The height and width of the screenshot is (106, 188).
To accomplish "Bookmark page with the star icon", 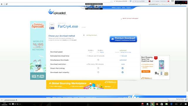I will (4, 4).
